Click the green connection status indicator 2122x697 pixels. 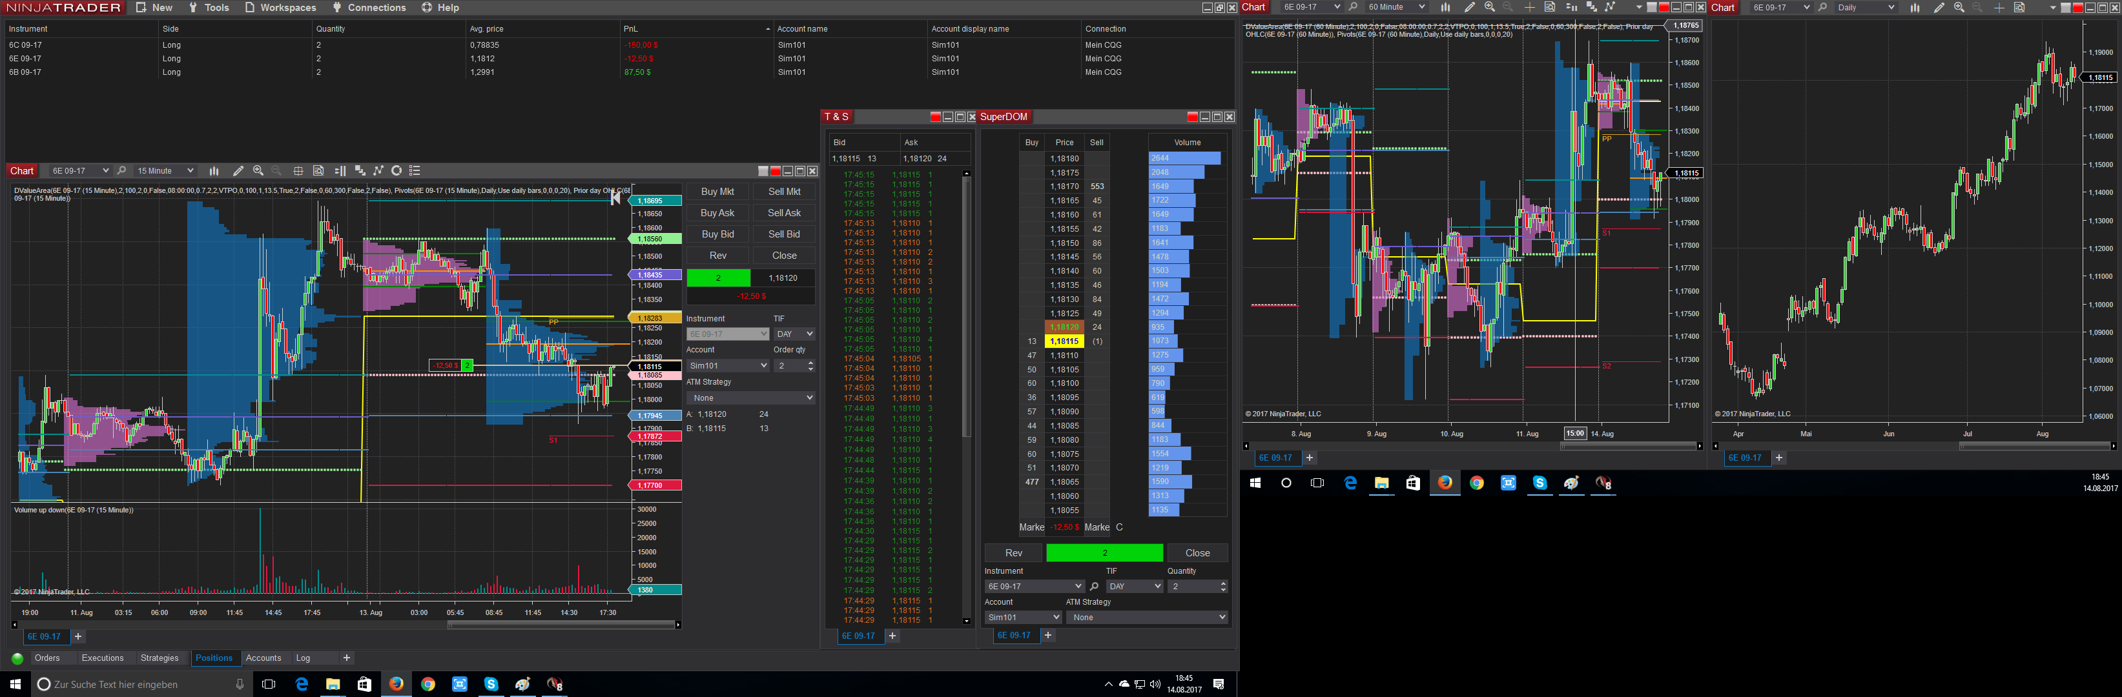(x=17, y=658)
